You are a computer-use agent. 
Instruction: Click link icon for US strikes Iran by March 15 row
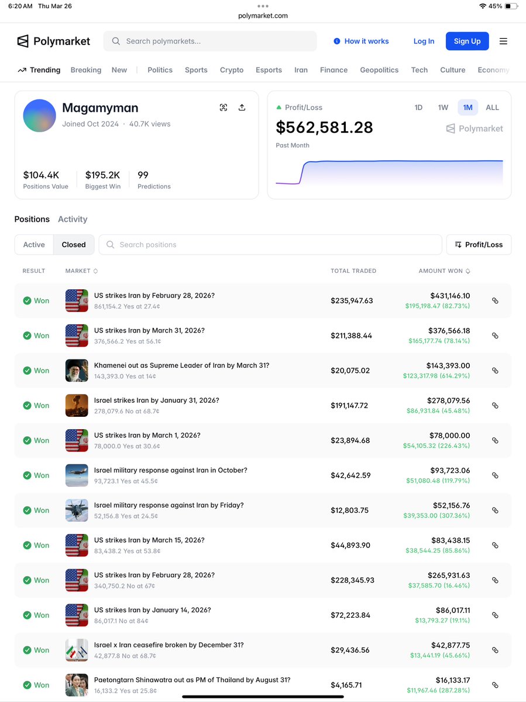pyautogui.click(x=495, y=545)
